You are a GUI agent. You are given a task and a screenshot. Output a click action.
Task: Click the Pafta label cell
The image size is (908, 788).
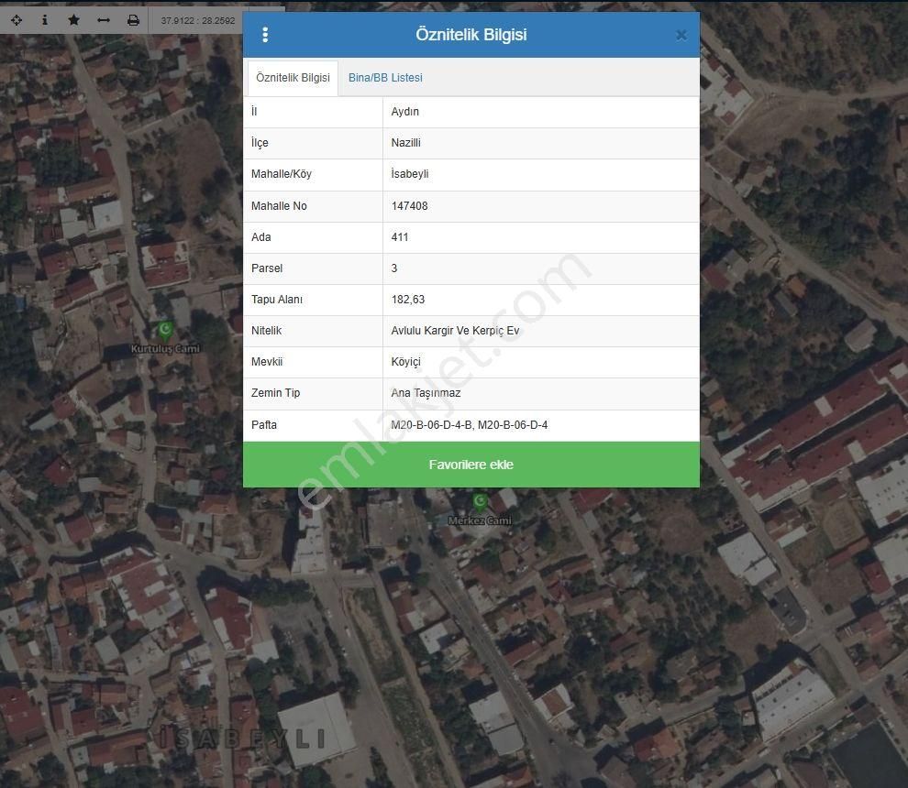coord(313,425)
